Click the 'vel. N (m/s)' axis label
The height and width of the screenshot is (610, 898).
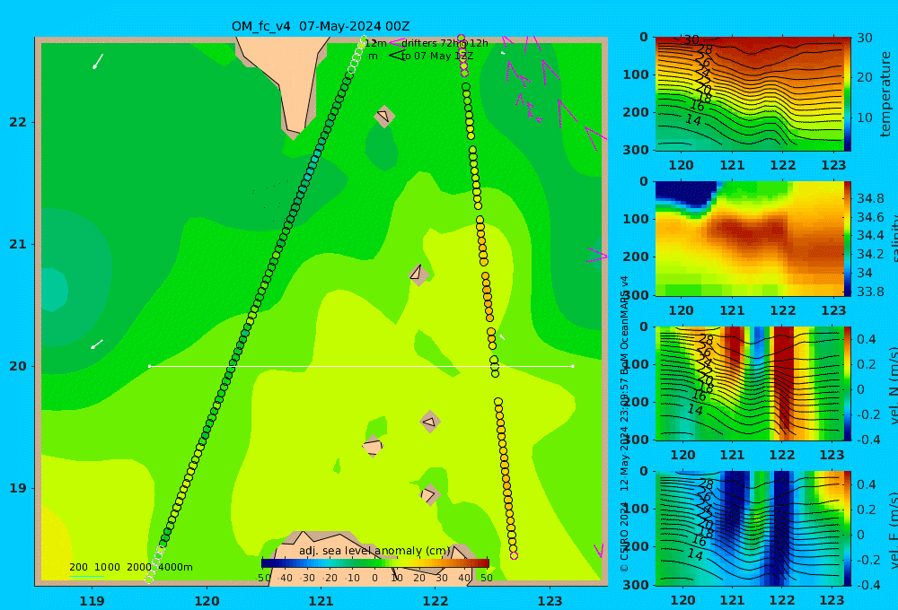[893, 385]
